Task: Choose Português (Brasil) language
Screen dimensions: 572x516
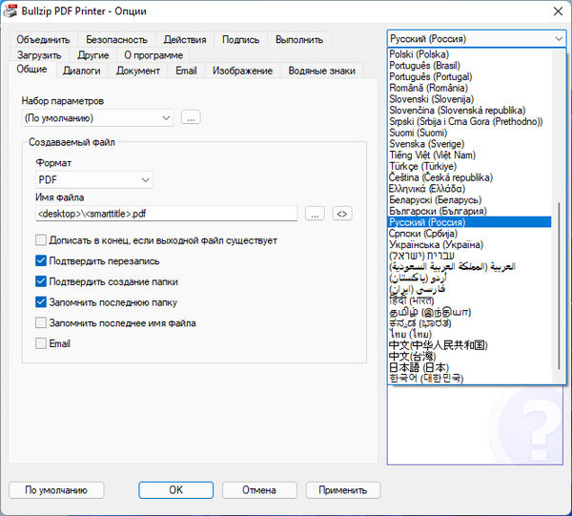Action: point(469,66)
